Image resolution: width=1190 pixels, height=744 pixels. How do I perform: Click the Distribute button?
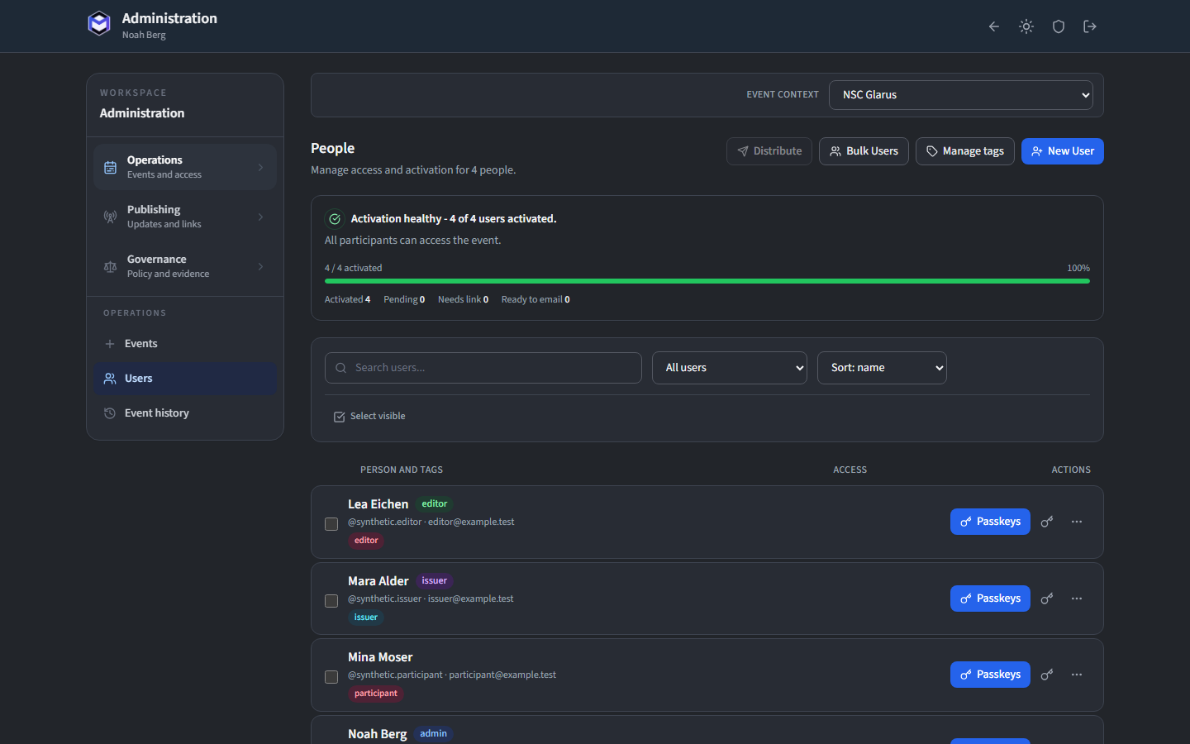(x=769, y=151)
